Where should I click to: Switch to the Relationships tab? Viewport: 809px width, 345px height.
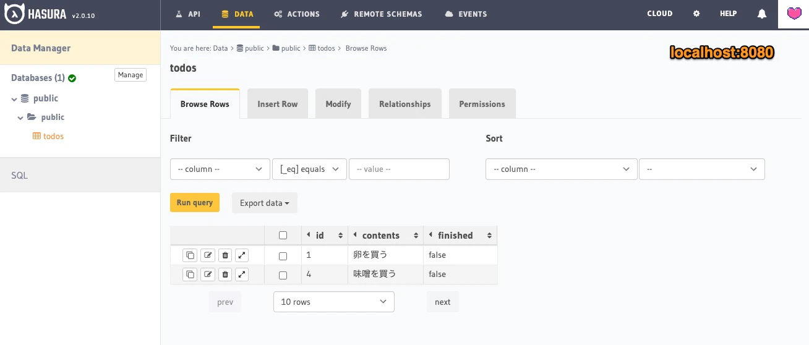(x=405, y=104)
